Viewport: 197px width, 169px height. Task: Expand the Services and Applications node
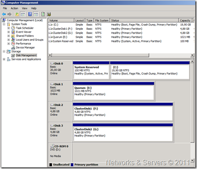coord(4,59)
